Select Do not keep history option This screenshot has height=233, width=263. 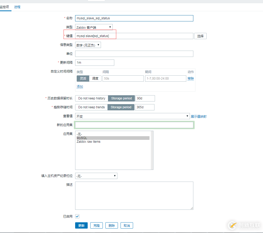point(91,98)
